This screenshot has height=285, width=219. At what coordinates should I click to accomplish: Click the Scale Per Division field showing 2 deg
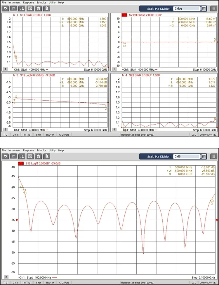pos(186,8)
